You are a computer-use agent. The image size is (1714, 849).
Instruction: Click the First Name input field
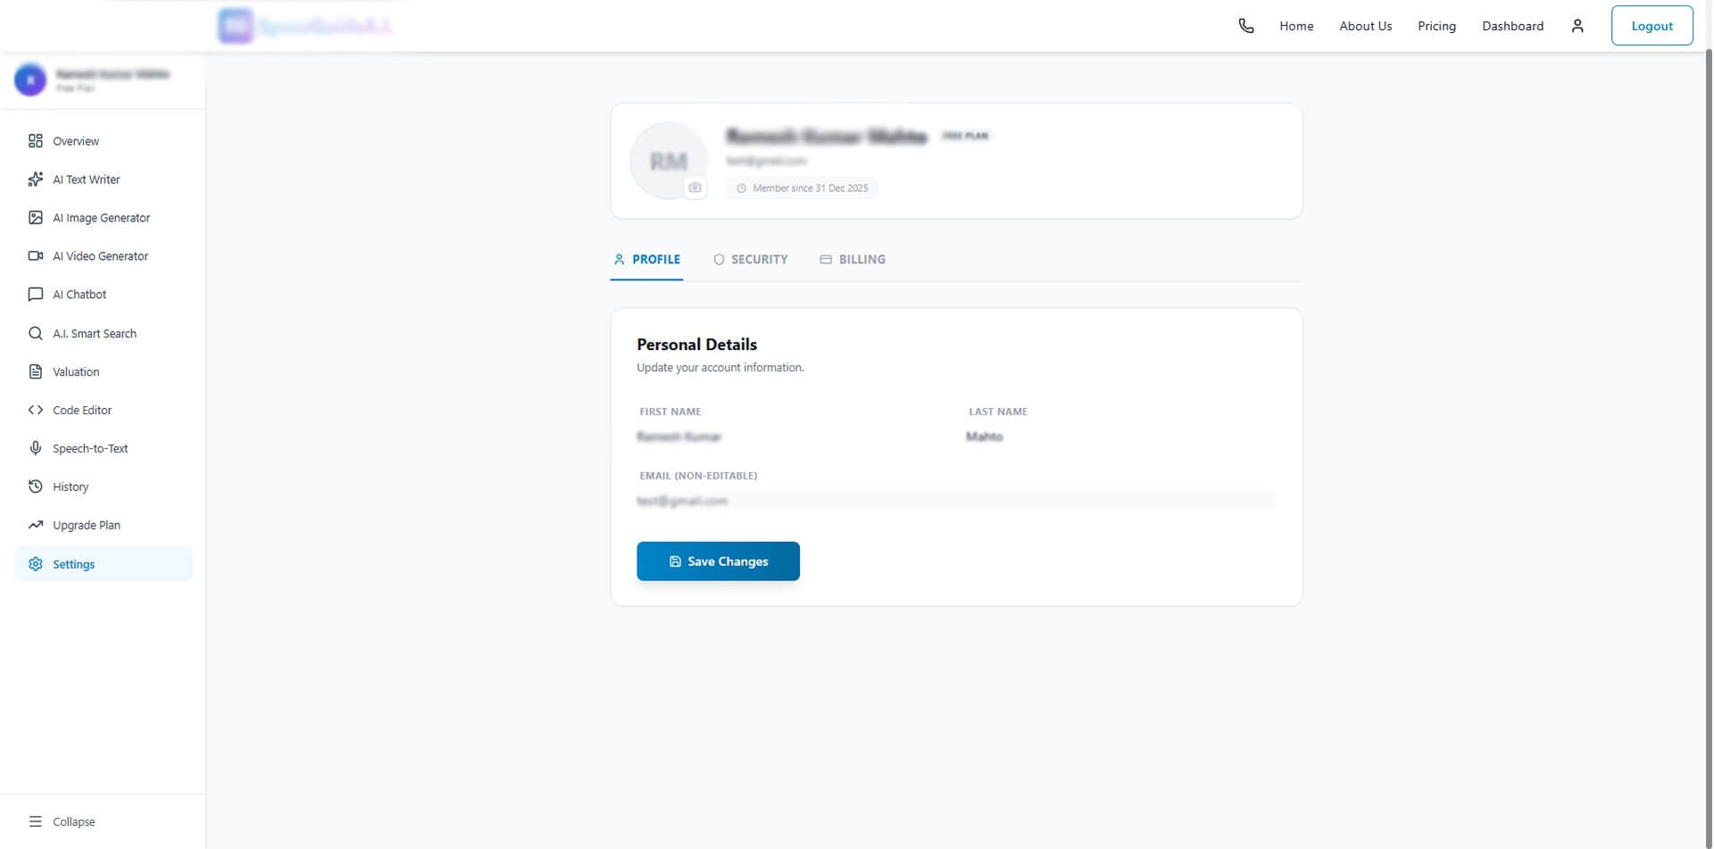pyautogui.click(x=790, y=437)
